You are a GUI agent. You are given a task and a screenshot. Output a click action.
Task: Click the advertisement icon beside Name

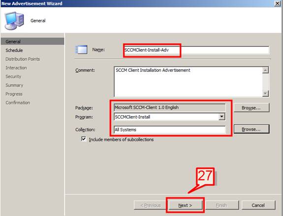[81, 50]
